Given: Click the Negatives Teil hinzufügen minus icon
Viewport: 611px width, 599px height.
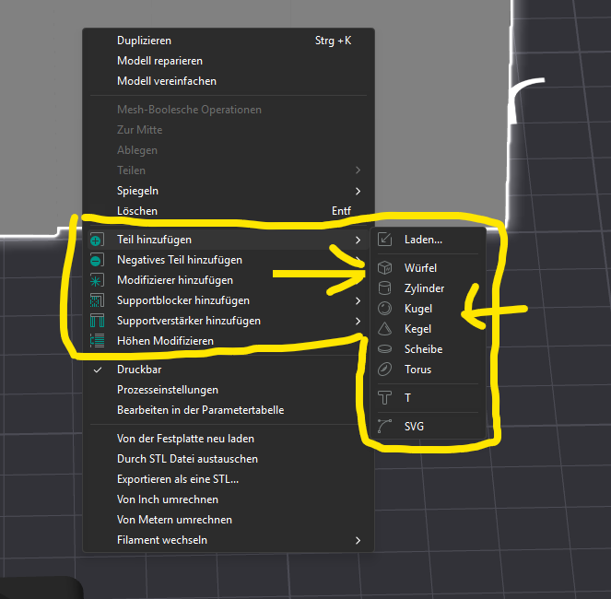Looking at the screenshot, I should pyautogui.click(x=97, y=260).
